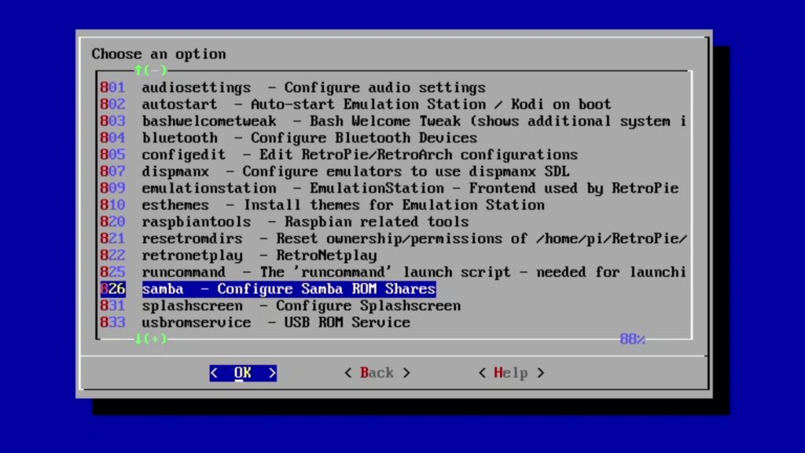
Task: Click the Help button
Action: coord(511,373)
